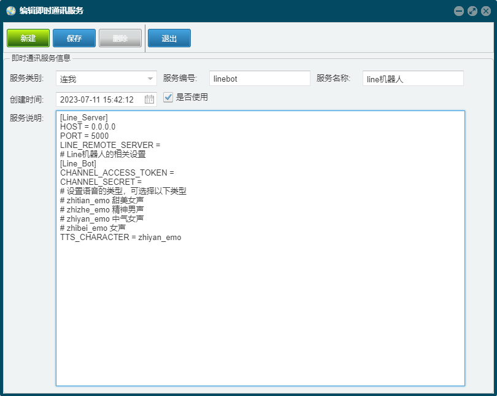Click the 'CHANNEL_SECRET =' line
Screen dimensions: 497x396
click(101, 182)
